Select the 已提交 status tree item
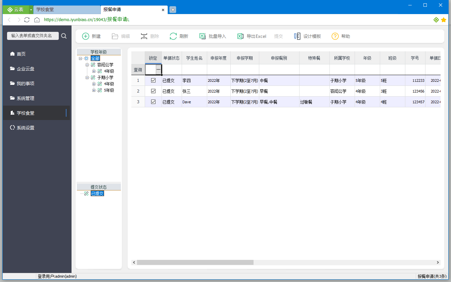 97,193
